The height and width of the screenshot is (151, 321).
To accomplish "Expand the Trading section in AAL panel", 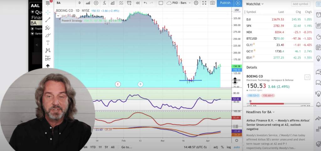I will (x=32, y=29).
